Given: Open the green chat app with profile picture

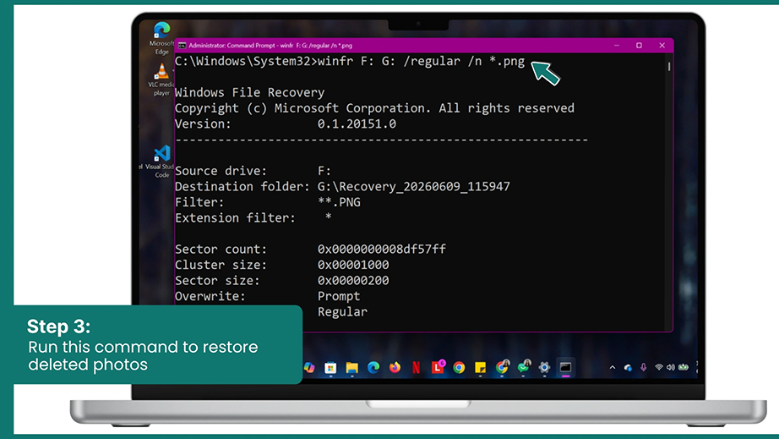Looking at the screenshot, I should [x=524, y=367].
